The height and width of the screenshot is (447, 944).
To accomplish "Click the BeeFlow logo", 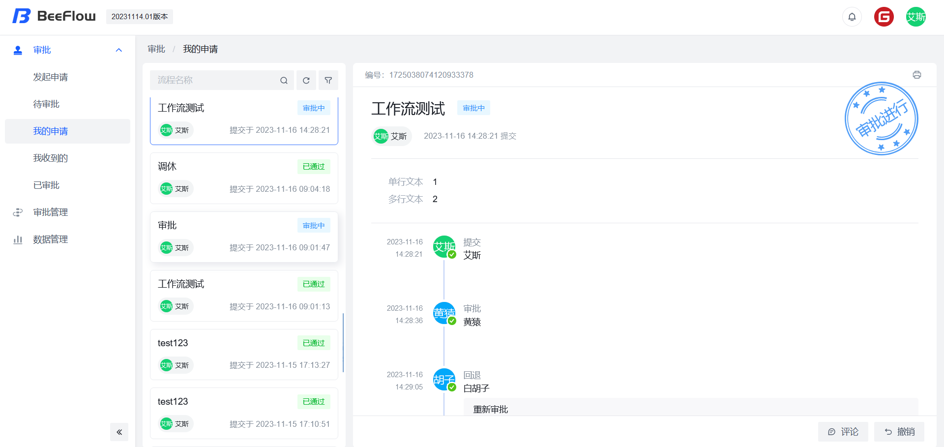I will [54, 16].
